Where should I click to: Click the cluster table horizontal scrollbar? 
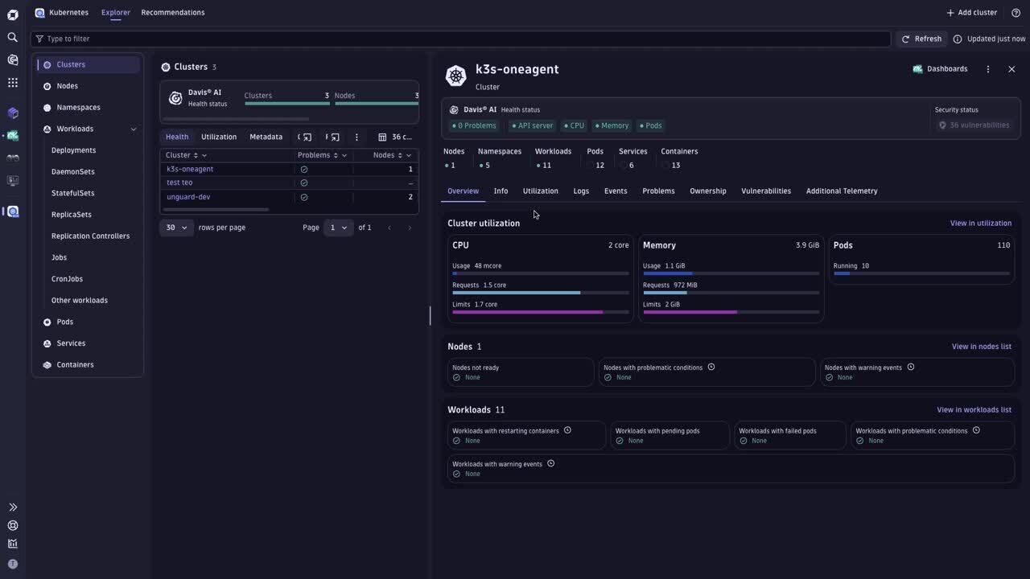(216, 209)
